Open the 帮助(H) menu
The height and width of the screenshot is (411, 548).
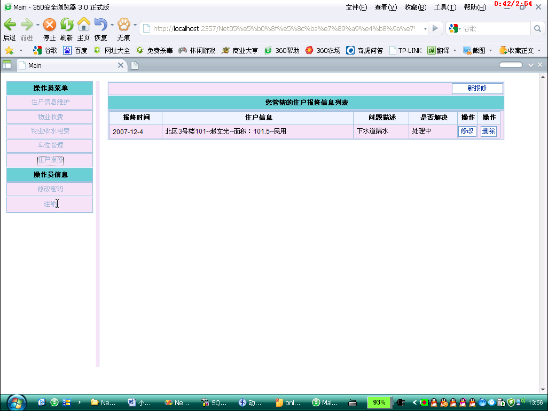(x=475, y=7)
